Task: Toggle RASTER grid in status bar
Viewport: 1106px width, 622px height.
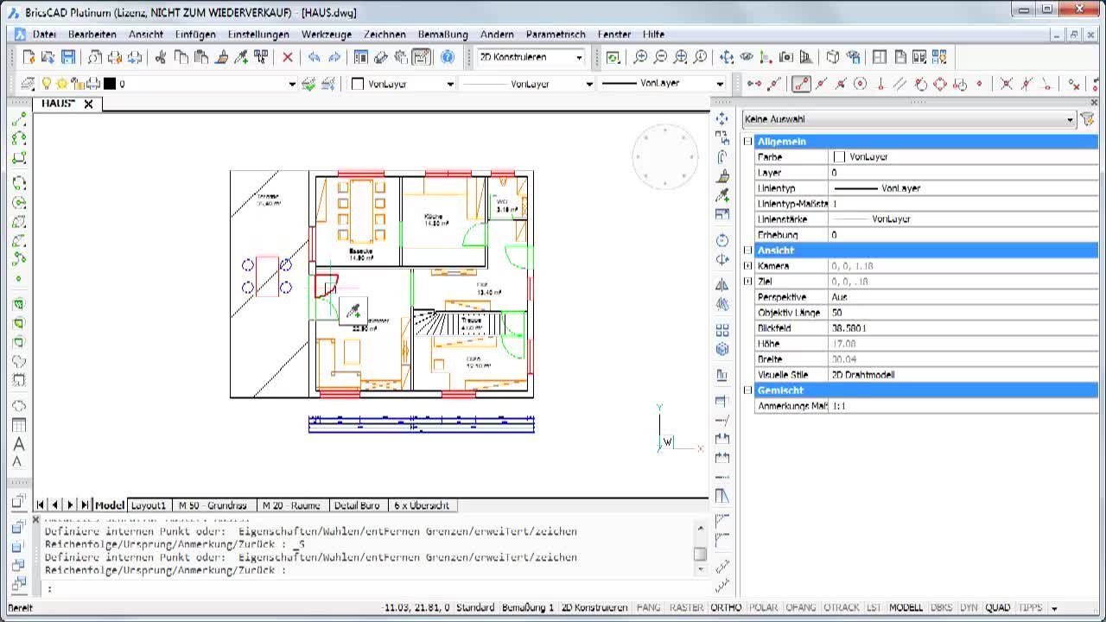Action: pos(687,607)
